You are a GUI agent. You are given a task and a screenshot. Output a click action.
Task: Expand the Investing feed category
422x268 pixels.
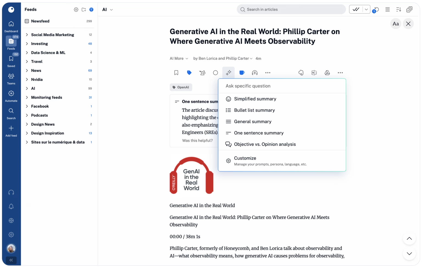27,43
